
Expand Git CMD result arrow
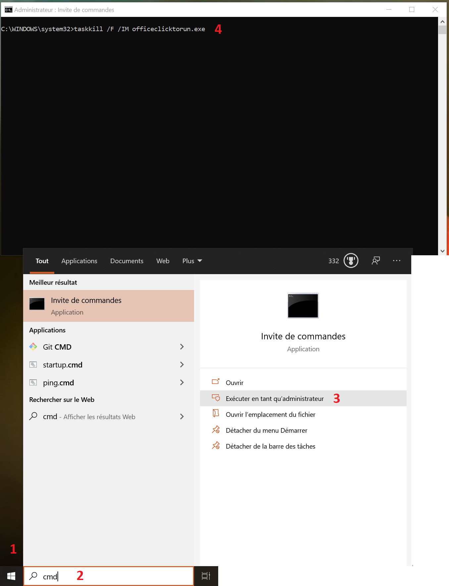182,347
